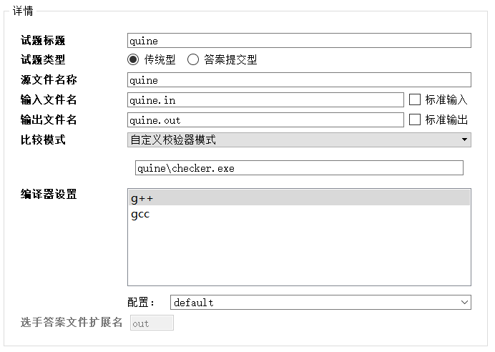Screen dimensions: 495x352
Task: Click the 标准输出 label text
Action: click(x=446, y=119)
